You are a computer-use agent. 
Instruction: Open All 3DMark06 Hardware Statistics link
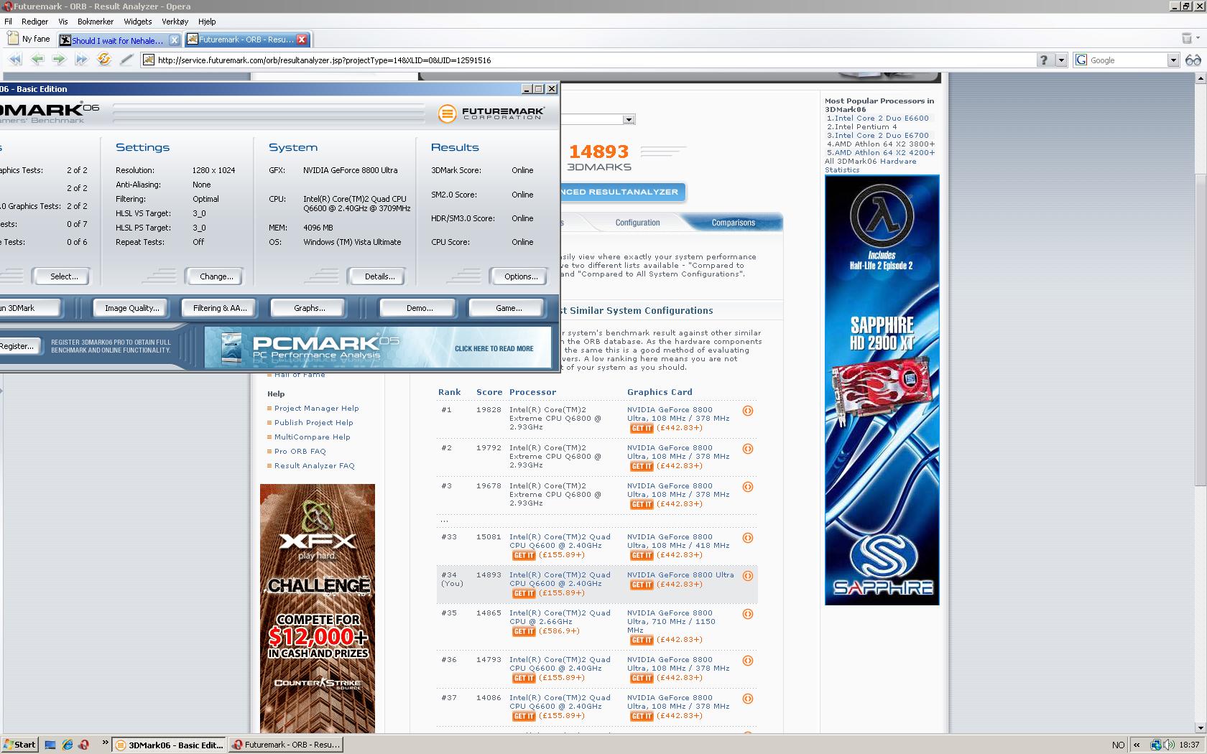[x=871, y=166]
